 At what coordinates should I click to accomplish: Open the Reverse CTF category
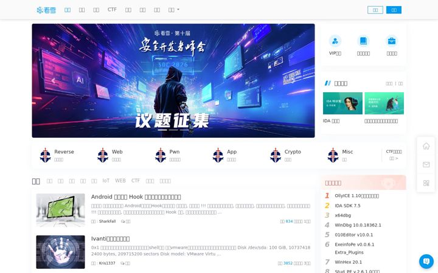(x=64, y=152)
